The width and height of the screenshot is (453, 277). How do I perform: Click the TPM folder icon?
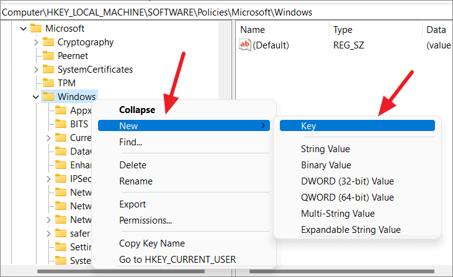click(48, 83)
